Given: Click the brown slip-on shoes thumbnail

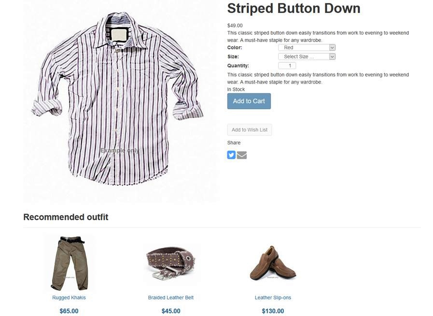Looking at the screenshot, I should coord(272,263).
